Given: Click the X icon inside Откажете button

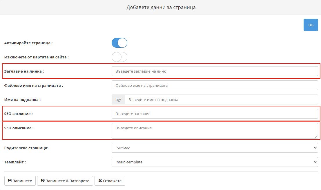Looking at the screenshot, I should click(x=101, y=180).
